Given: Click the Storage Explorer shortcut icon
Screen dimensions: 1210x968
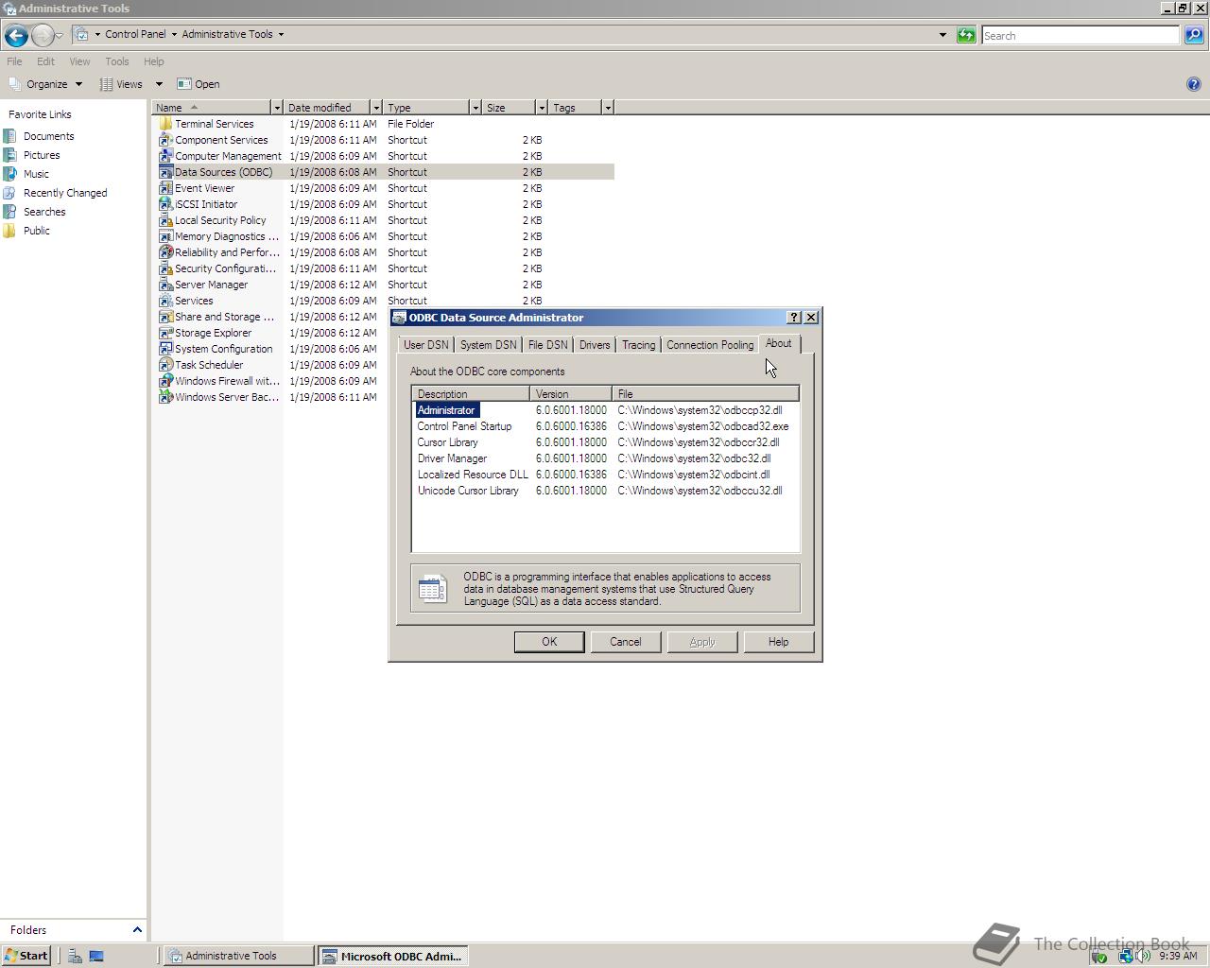Looking at the screenshot, I should pos(165,333).
